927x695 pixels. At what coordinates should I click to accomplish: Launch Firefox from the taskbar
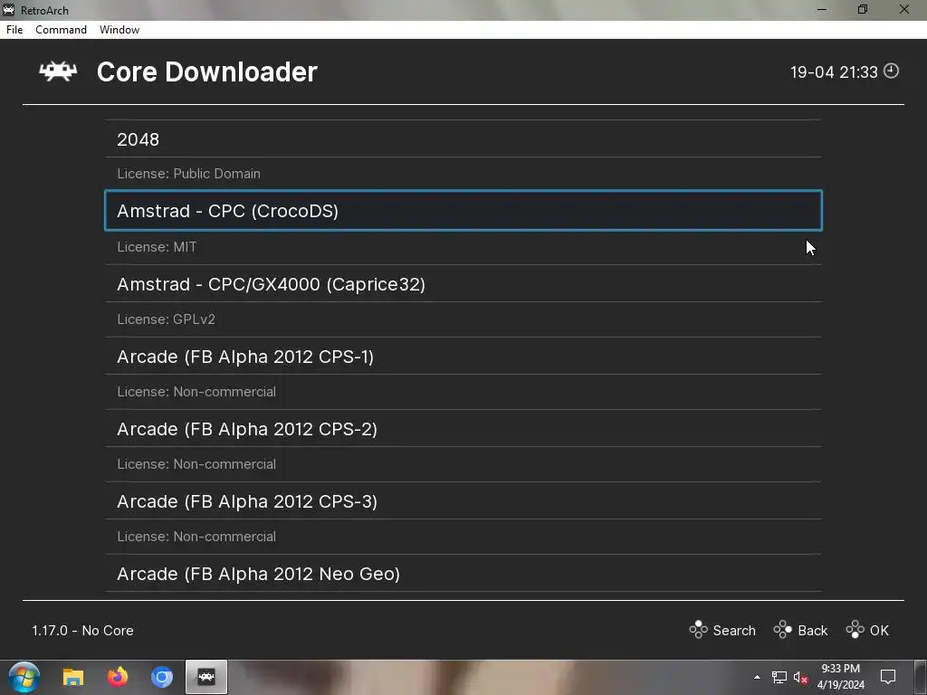(117, 677)
